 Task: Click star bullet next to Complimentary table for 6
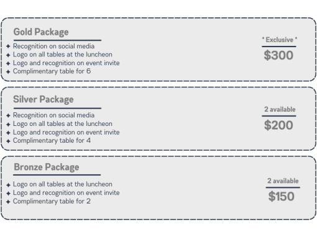(8, 72)
